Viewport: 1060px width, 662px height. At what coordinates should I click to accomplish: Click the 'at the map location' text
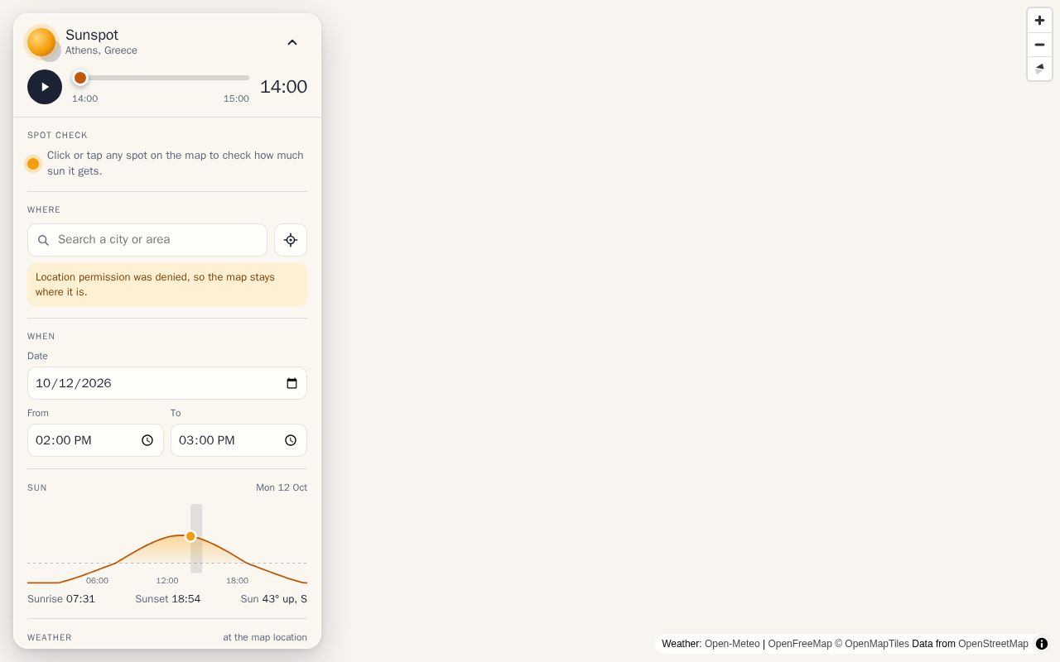pos(265,637)
